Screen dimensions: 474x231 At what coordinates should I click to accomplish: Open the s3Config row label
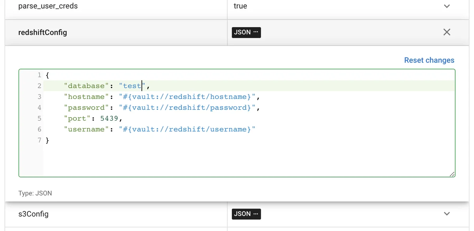(33, 214)
